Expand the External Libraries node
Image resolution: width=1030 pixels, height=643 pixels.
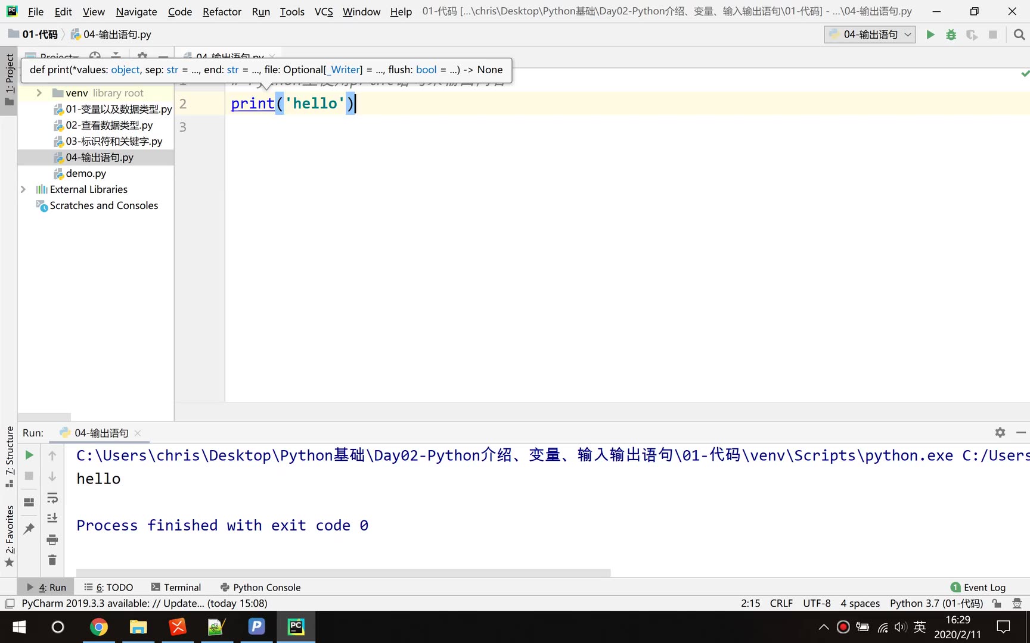pos(23,189)
